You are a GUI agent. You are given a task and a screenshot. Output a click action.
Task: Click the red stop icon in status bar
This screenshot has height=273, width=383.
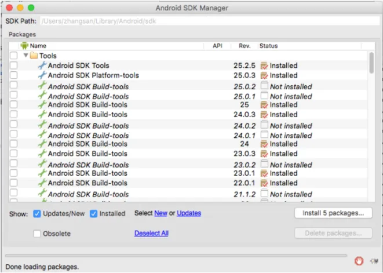pyautogui.click(x=359, y=261)
